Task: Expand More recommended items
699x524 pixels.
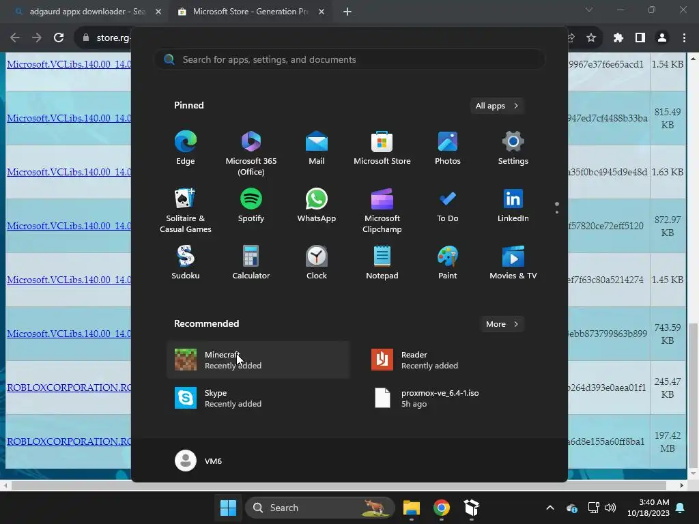Action: (x=502, y=324)
